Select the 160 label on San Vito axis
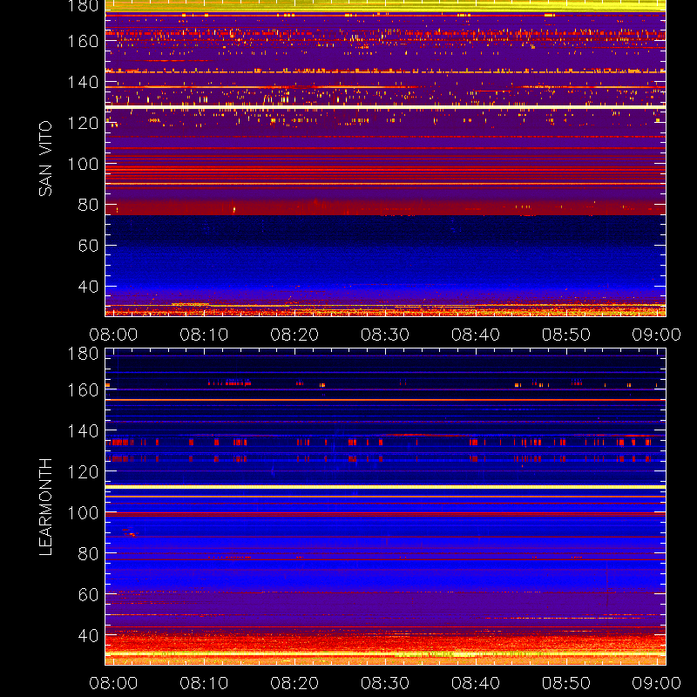 [x=83, y=41]
